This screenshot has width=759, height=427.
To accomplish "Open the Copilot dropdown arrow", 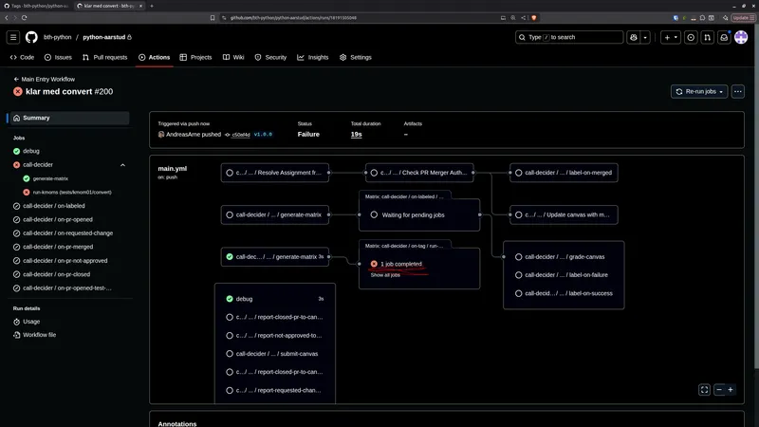I will [x=646, y=37].
